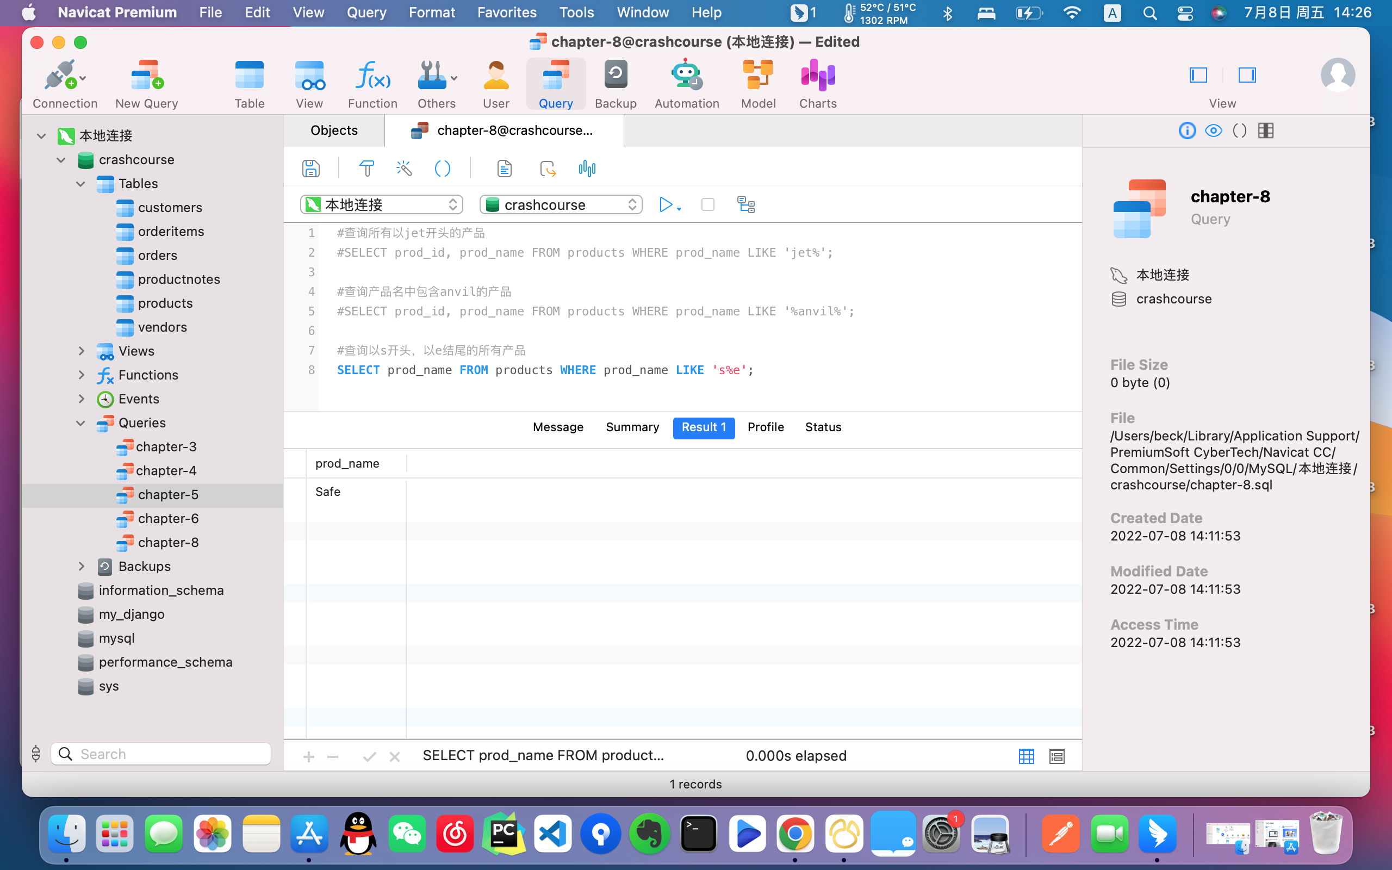Viewport: 1392px width, 870px height.
Task: Open the identifiers grid icon in right panel
Action: 1266,130
